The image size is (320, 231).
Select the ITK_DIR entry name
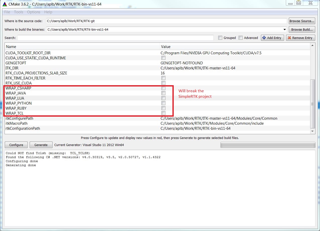[12, 68]
